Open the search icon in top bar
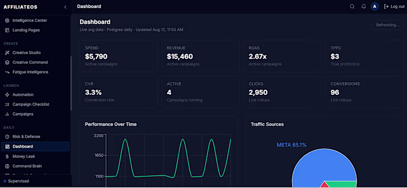 [352, 7]
